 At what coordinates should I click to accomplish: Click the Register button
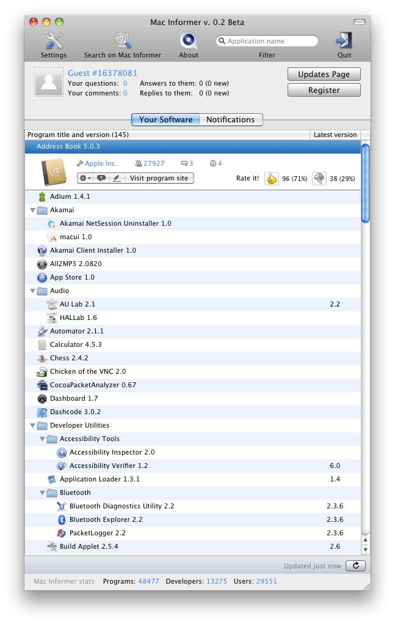point(324,91)
